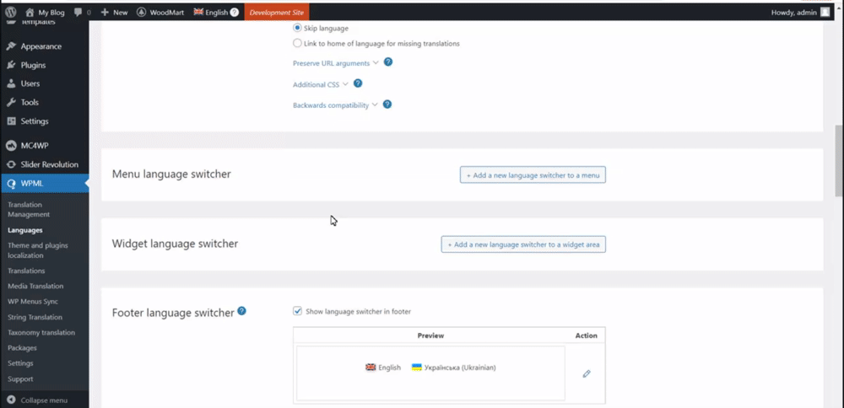Viewport: 844px width, 408px height.
Task: Open Media Translation submenu item
Action: [35, 286]
